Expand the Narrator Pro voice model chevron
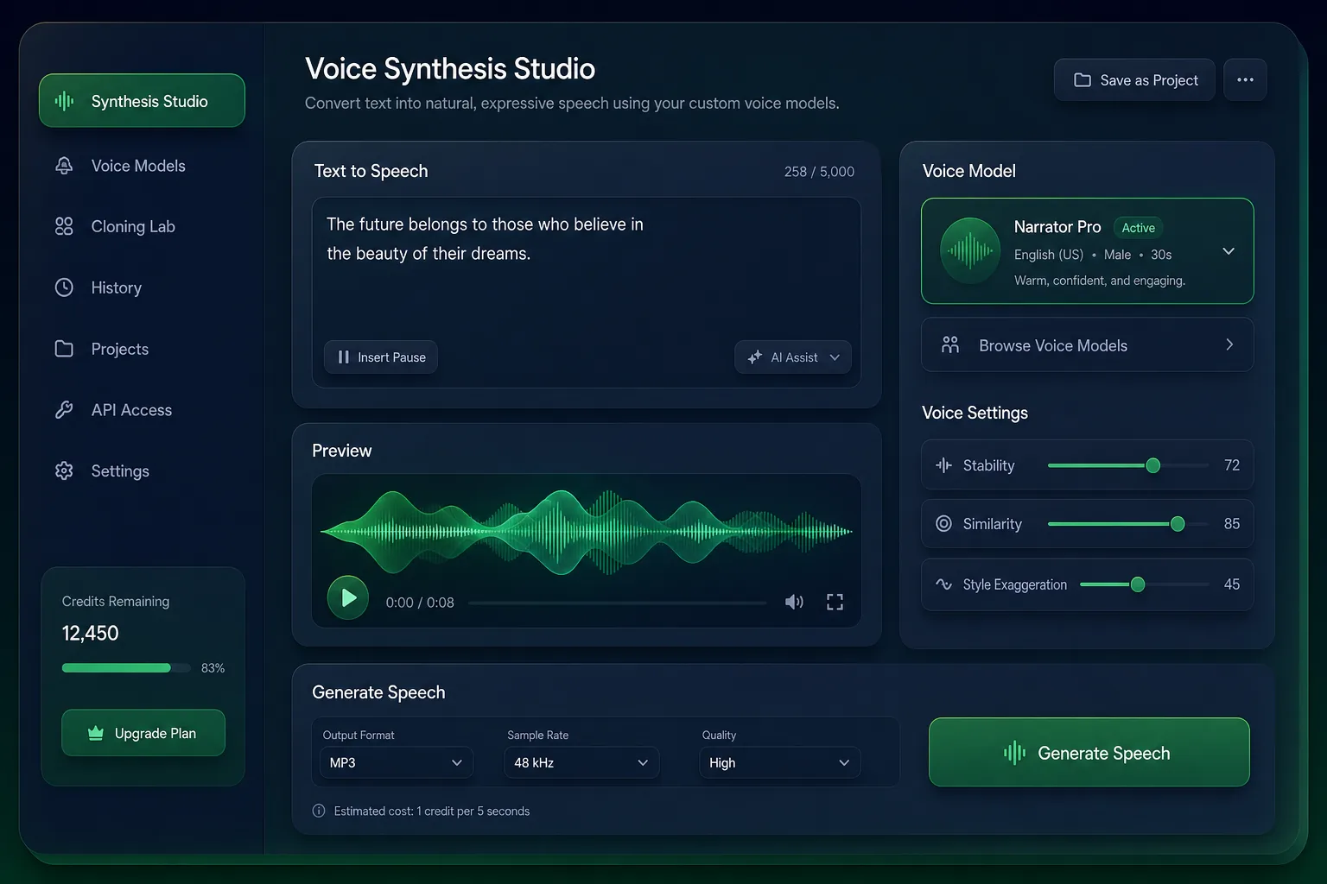 (x=1229, y=251)
